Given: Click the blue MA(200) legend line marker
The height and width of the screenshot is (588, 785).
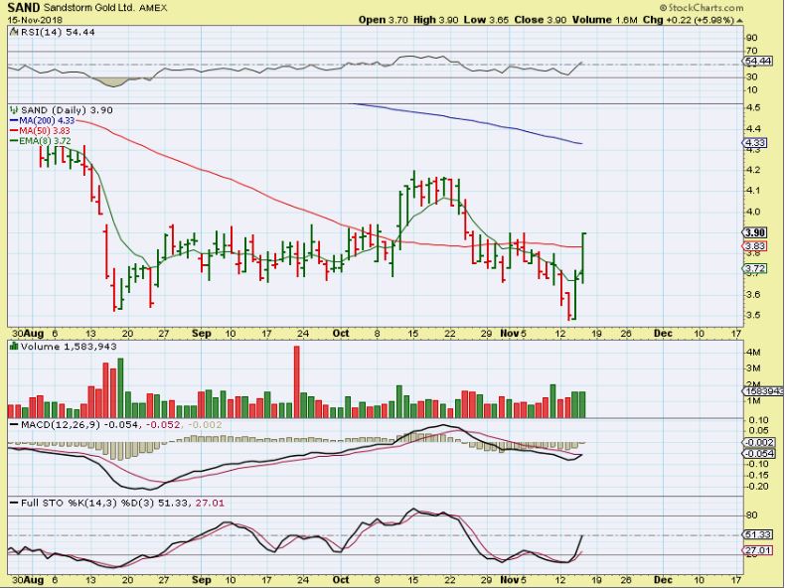Looking at the screenshot, I should coord(14,120).
